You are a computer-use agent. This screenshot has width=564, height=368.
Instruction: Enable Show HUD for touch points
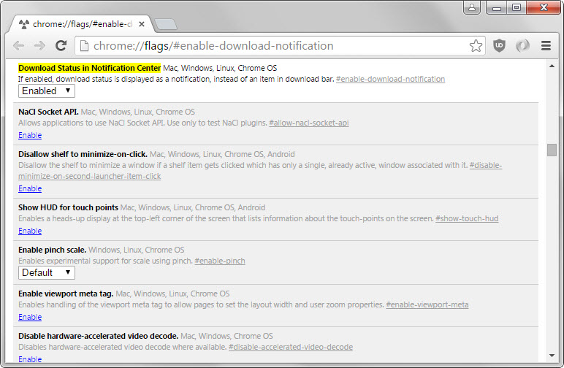30,231
